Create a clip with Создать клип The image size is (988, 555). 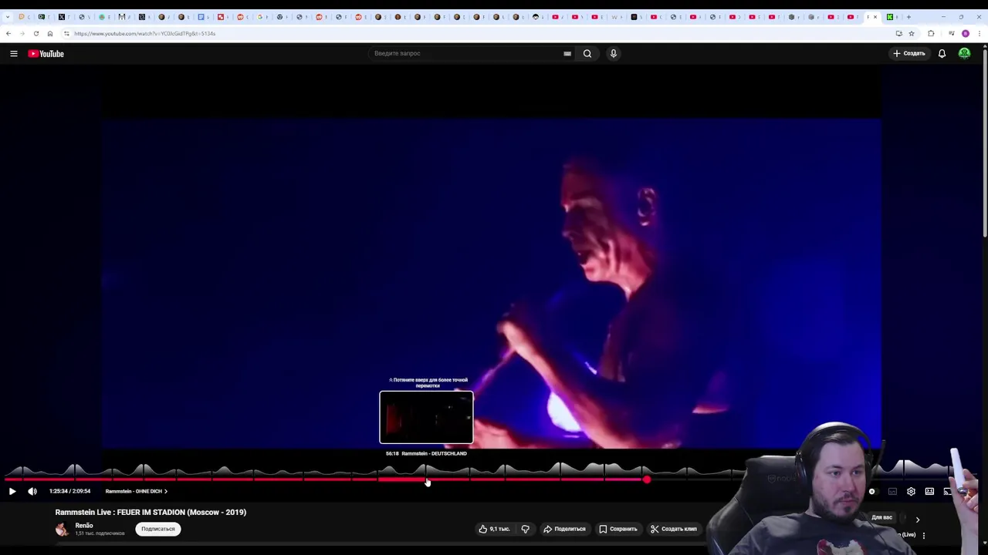click(674, 529)
